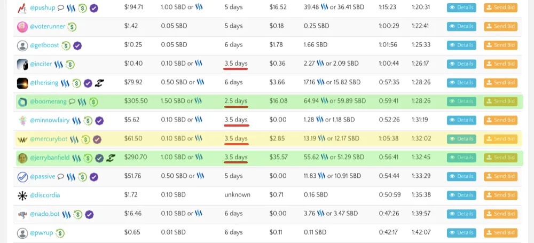View Details for @getboost
This screenshot has height=243, width=534.
click(461, 45)
